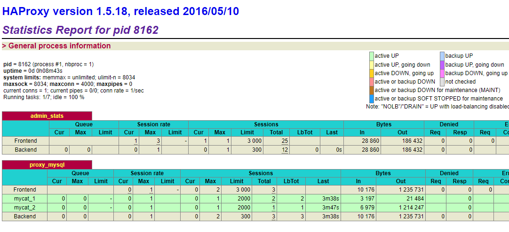Click the General process information heading
509x232 pixels.
coord(59,46)
